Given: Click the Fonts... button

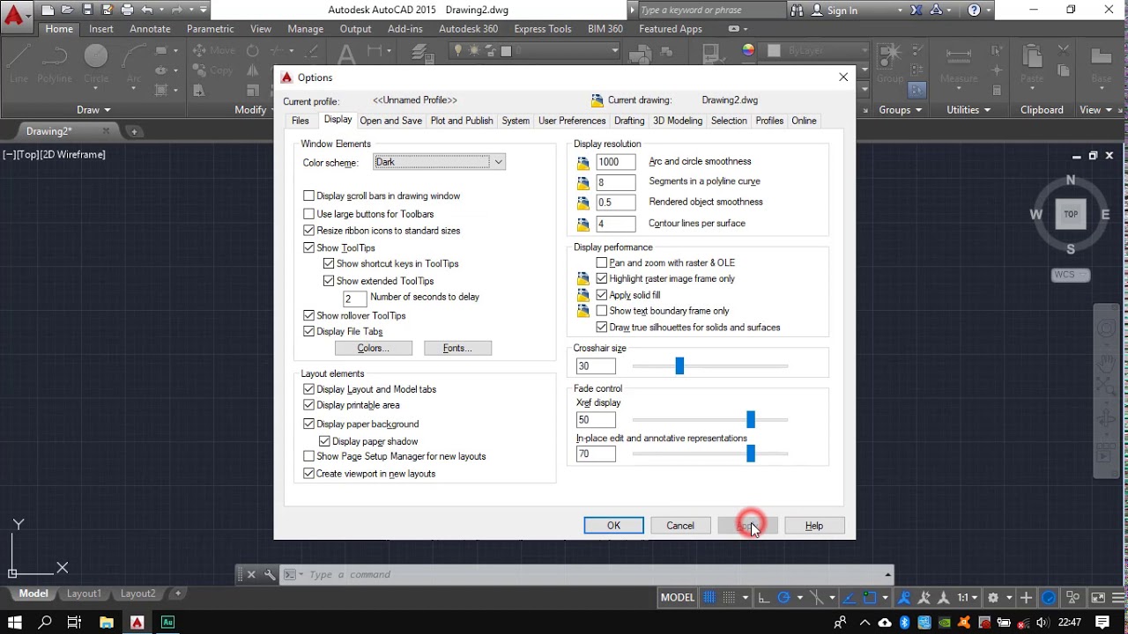Looking at the screenshot, I should point(457,348).
